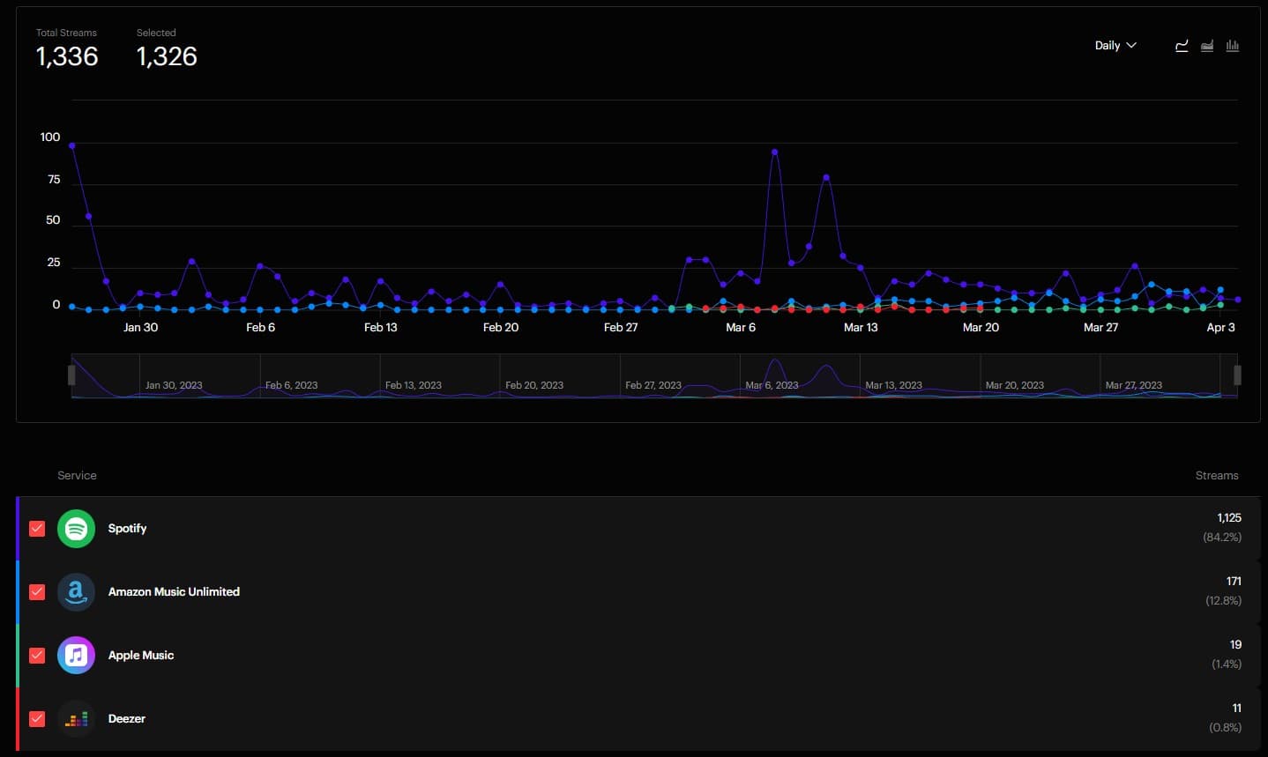Click the Spotify service logo
This screenshot has height=757, width=1268.
(x=76, y=529)
